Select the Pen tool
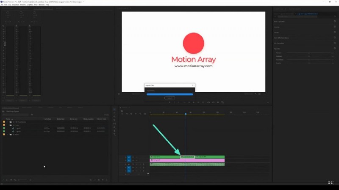The width and height of the screenshot is (339, 190). click(x=114, y=127)
